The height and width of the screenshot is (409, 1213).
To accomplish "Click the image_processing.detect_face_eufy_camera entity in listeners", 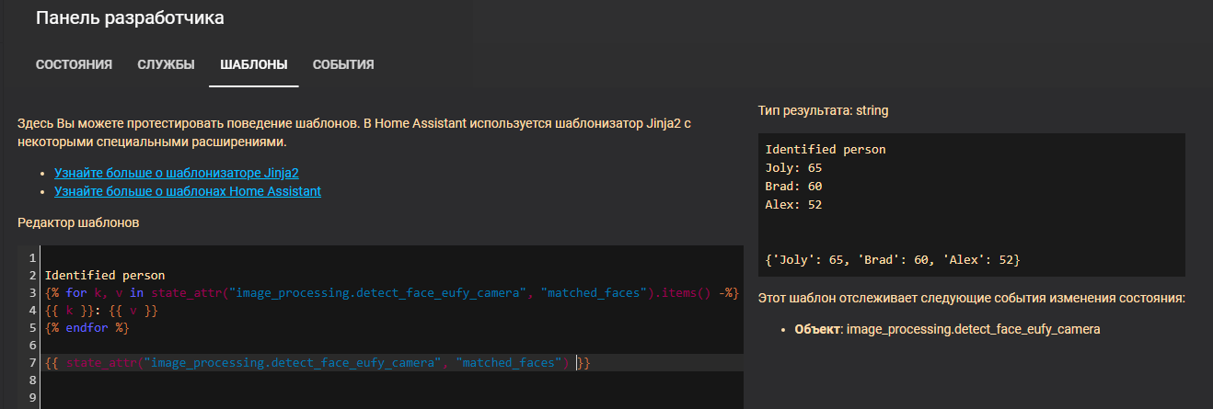I will click(x=973, y=328).
